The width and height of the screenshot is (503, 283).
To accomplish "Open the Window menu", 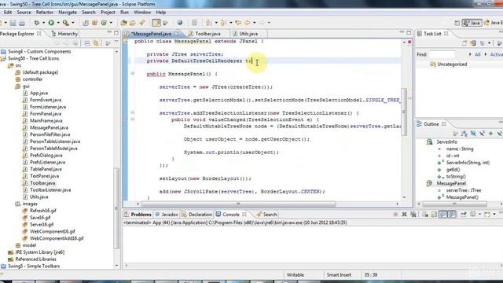I will click(x=142, y=13).
